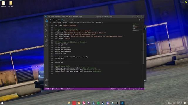
Task: Click the FXServer breadcrumb segment
Action: point(71,23)
